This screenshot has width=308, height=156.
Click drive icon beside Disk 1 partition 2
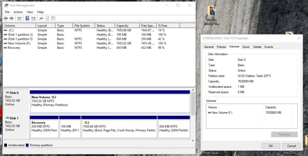[6, 35]
